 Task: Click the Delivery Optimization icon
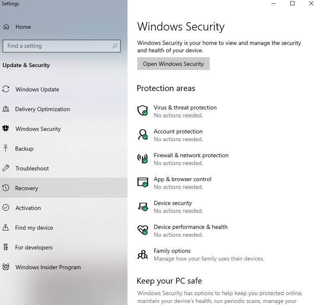(6, 109)
